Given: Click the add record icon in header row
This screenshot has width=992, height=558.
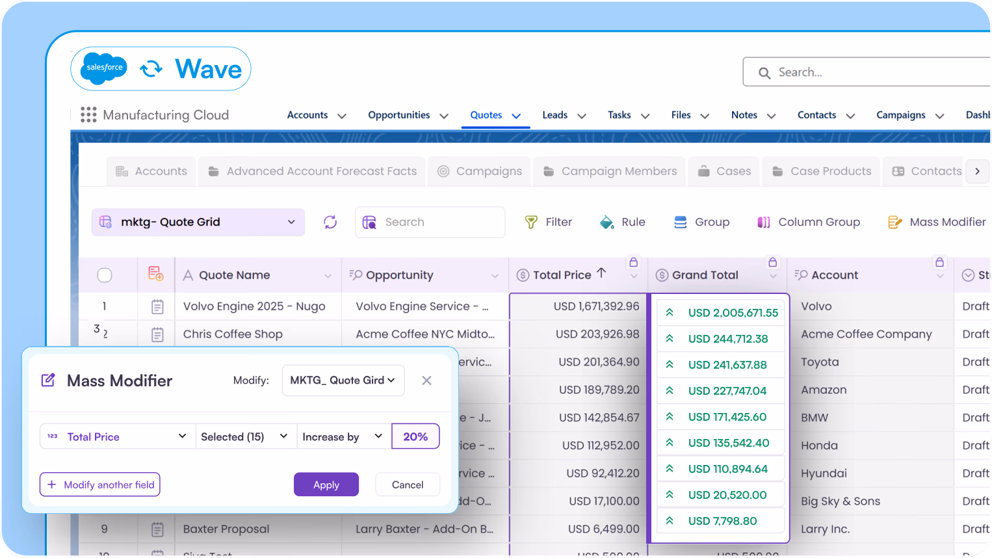Looking at the screenshot, I should pyautogui.click(x=156, y=274).
